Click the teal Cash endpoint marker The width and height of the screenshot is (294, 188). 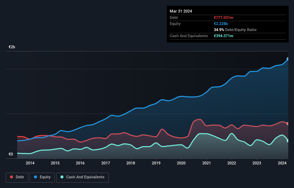288,141
